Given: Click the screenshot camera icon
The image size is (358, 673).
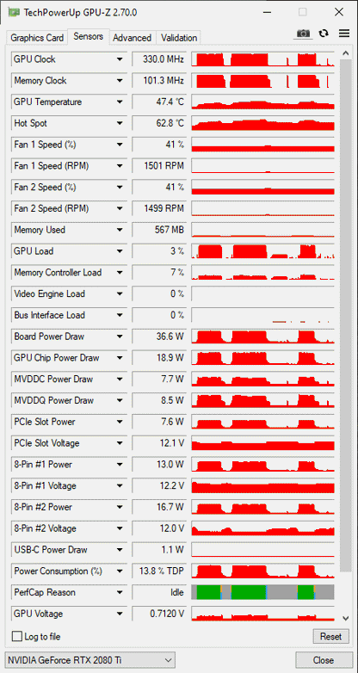Looking at the screenshot, I should click(304, 34).
